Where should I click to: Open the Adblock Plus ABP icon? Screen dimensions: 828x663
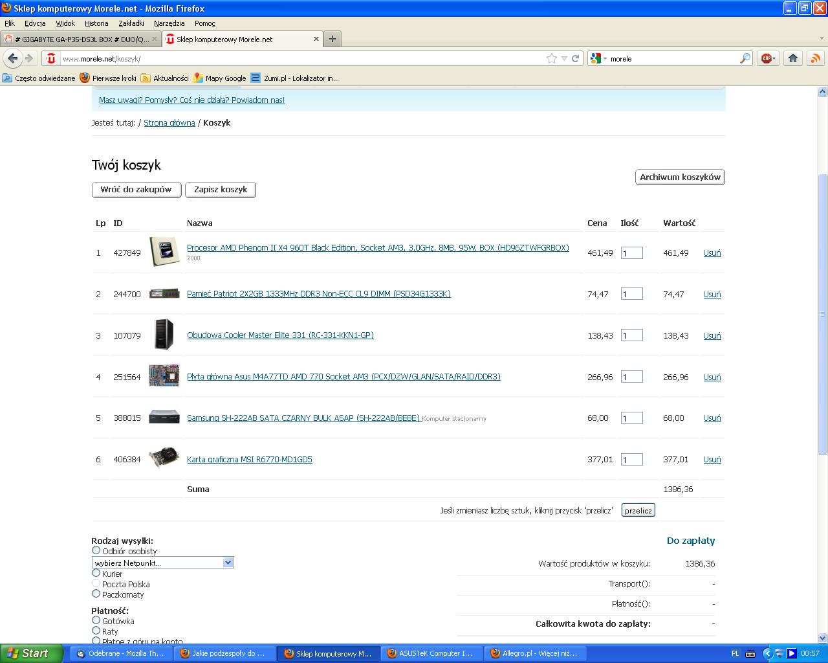(x=768, y=58)
